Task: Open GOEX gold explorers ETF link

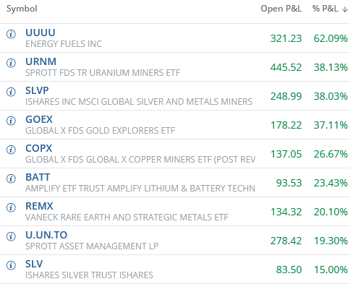Action: 39,119
